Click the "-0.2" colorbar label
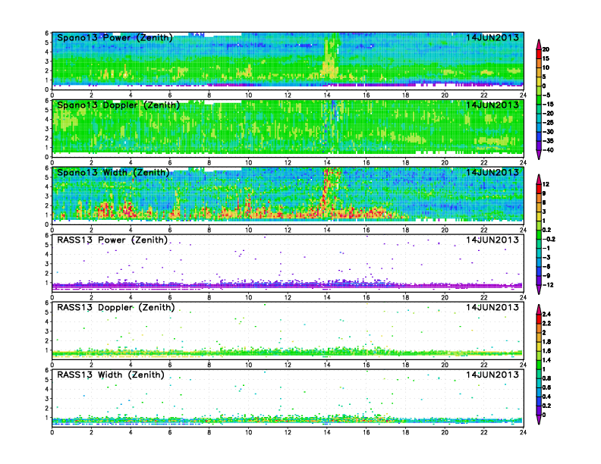Image resolution: width=601 pixels, height=464 pixels. (549, 240)
